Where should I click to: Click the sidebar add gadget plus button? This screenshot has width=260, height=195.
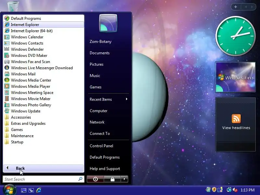(236, 7)
